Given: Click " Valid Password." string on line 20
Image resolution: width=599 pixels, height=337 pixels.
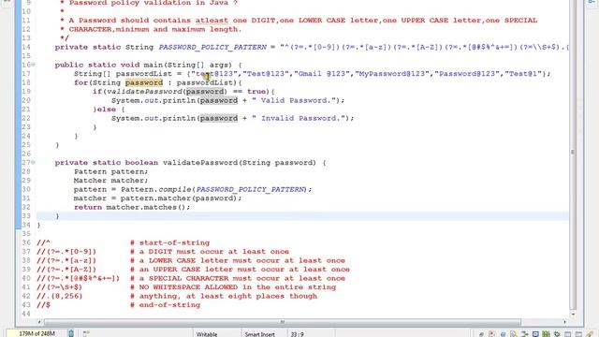Looking at the screenshot, I should coord(294,100).
